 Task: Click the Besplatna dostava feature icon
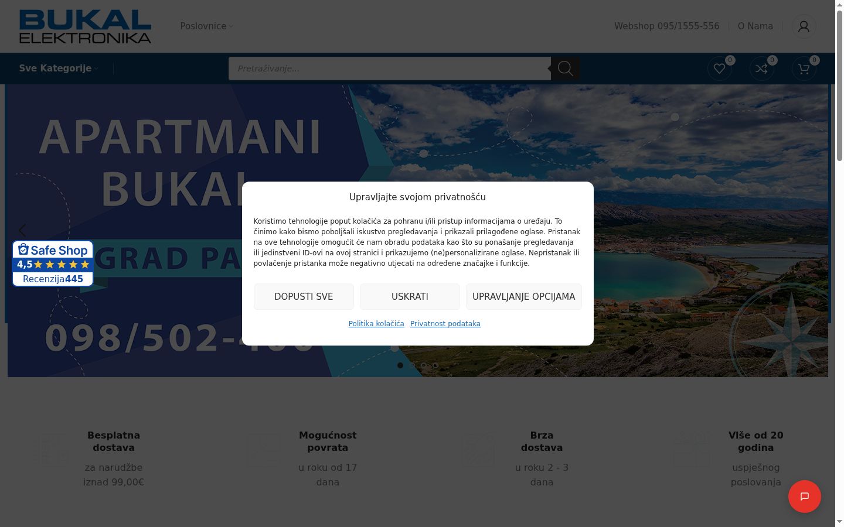[50, 450]
